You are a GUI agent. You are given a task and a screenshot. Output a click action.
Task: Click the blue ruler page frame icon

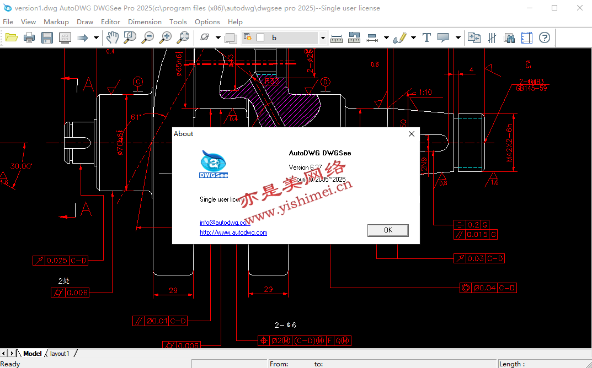coord(527,37)
